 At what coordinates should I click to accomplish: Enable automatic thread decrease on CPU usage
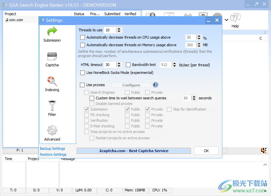[x=82, y=37]
